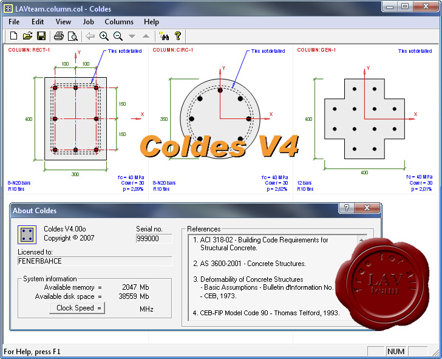442x359 pixels.
Task: Open the Columns menu
Action: (x=119, y=22)
